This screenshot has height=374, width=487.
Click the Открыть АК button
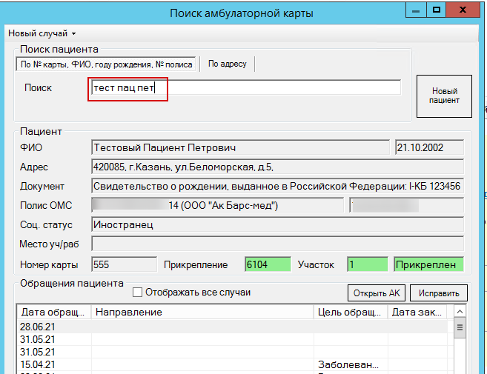(x=377, y=293)
